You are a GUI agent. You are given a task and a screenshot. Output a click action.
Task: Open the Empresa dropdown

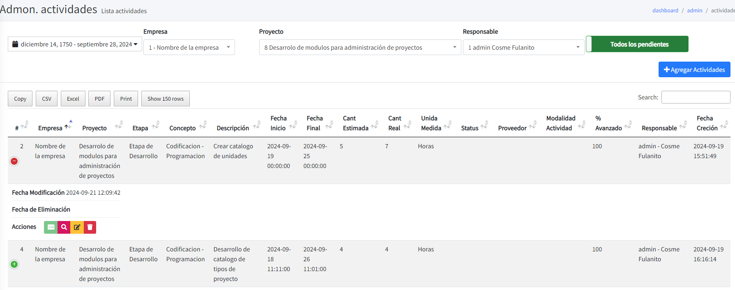click(x=189, y=48)
